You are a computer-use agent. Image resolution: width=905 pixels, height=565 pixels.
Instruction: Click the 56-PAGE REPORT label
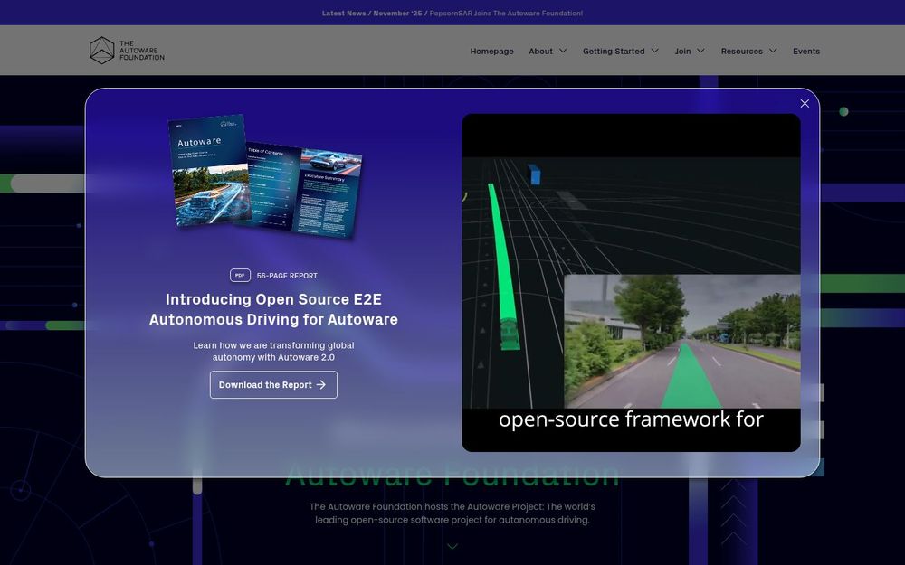point(287,276)
